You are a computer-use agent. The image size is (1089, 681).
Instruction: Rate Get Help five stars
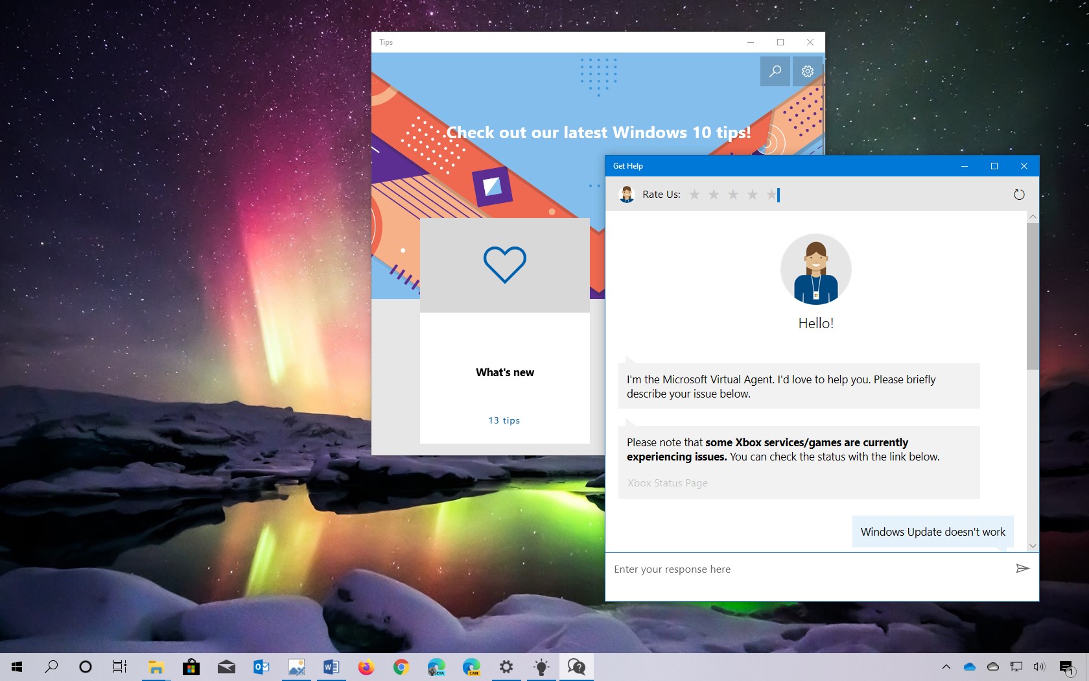click(771, 195)
